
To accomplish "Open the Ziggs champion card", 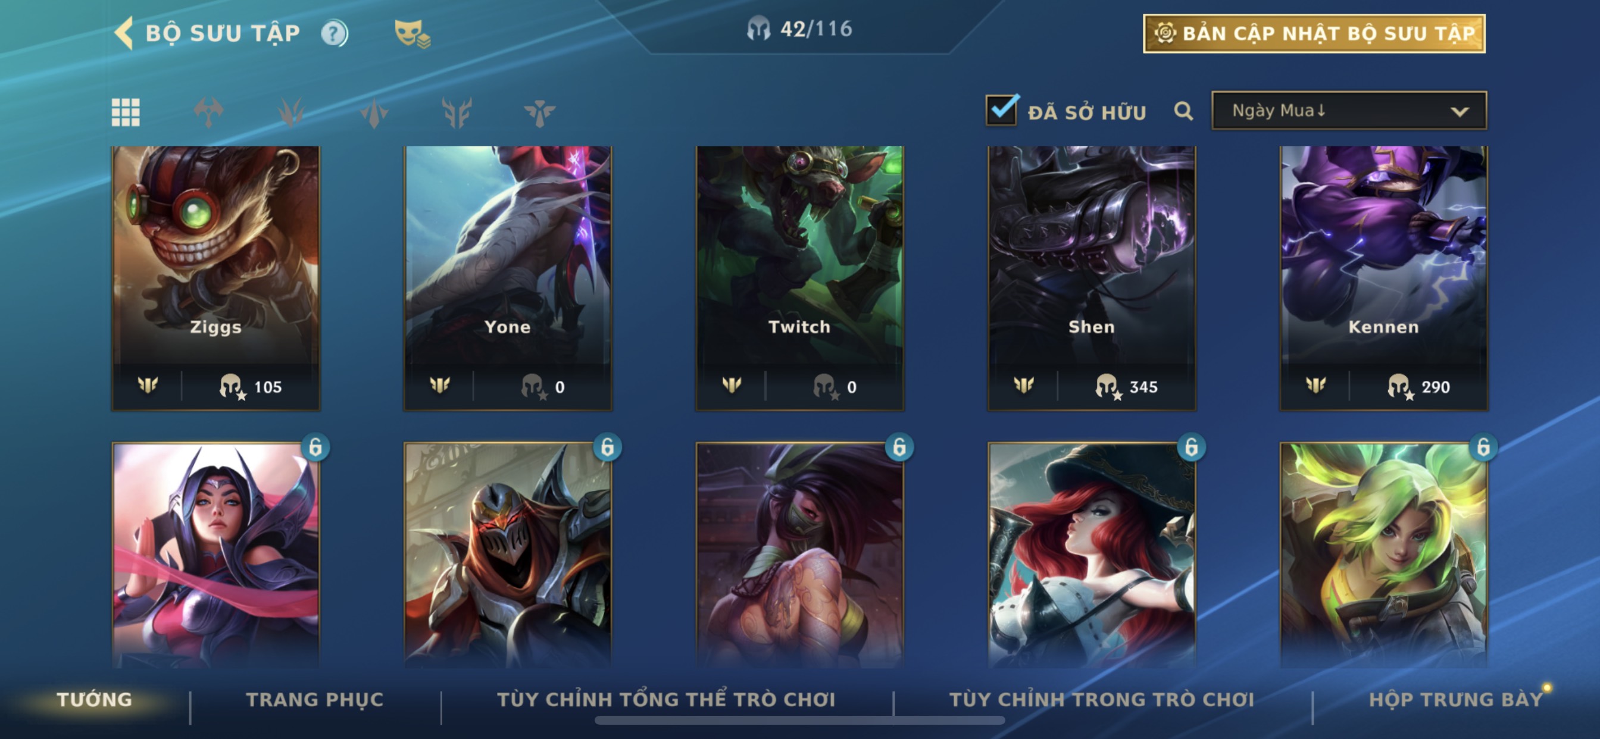I will pos(216,278).
